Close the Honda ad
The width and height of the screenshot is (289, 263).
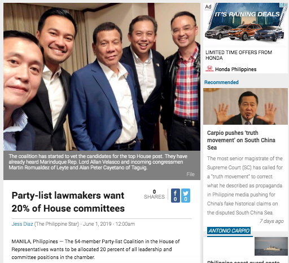click(286, 5)
